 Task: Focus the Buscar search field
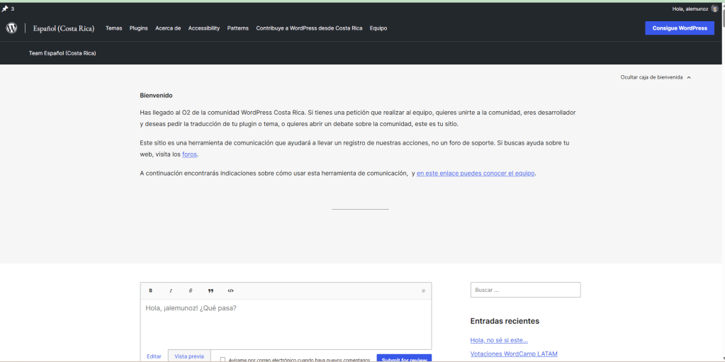pos(525,290)
